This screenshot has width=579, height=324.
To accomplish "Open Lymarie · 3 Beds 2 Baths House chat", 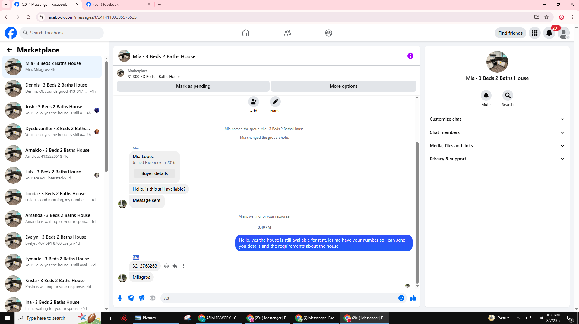I will [x=52, y=262].
